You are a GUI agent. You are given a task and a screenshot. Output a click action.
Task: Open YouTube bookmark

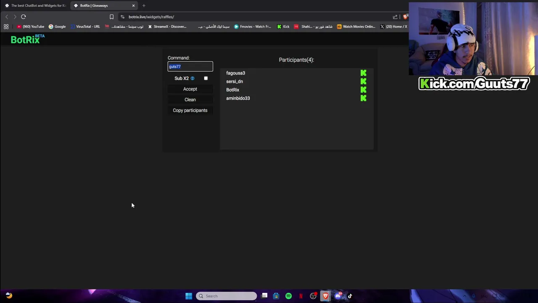(30, 27)
